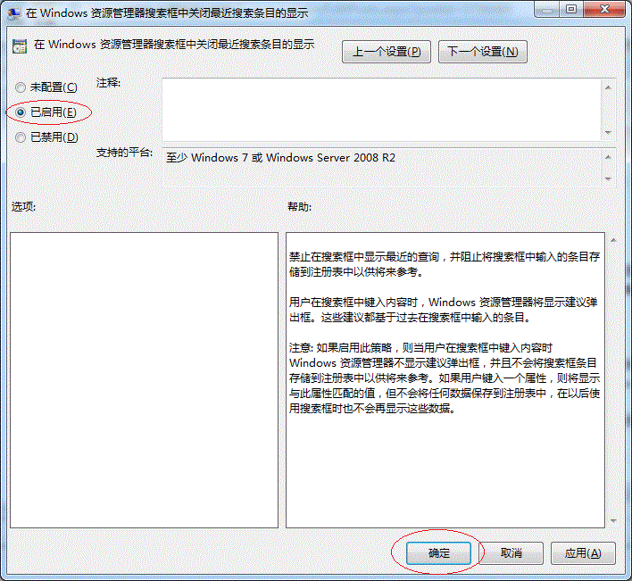Viewport: 632px width, 581px height.
Task: Click up arrow of 注释 box scrollbar
Action: point(608,87)
